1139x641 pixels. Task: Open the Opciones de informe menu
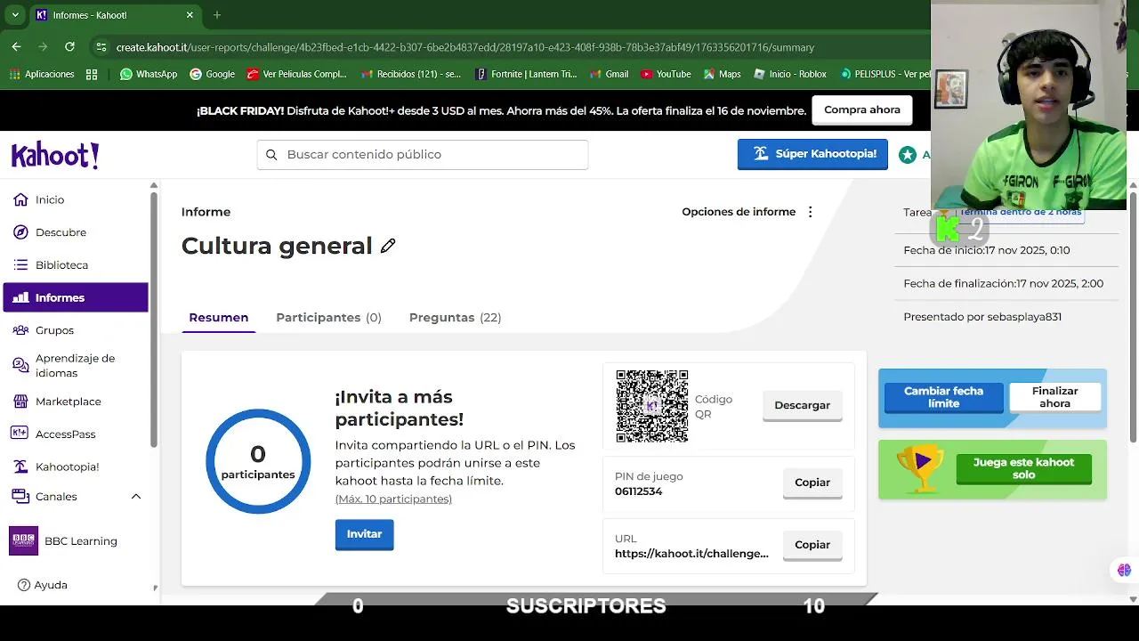point(748,212)
